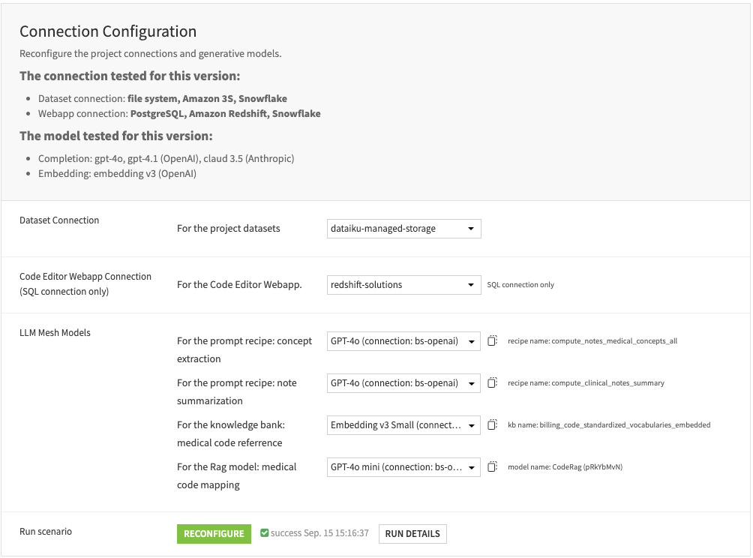Click the success Sep. 15 timestamp
The width and height of the screenshot is (753, 558).
pos(307,533)
